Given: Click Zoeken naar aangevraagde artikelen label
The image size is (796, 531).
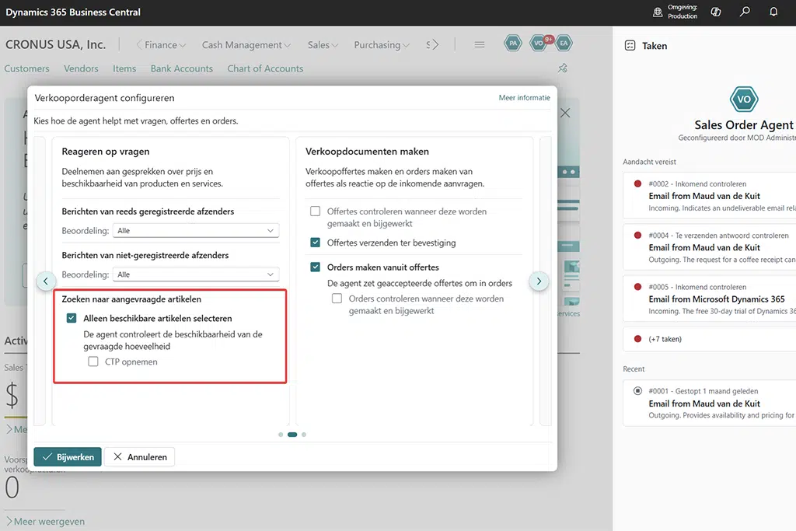Looking at the screenshot, I should click(x=131, y=299).
